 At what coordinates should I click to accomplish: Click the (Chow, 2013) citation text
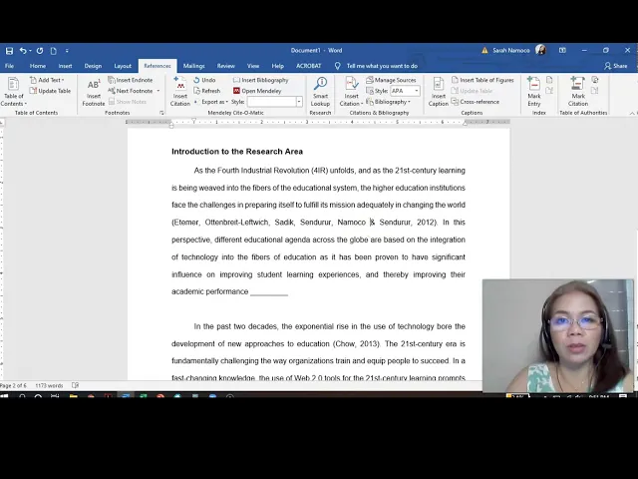coord(356,343)
